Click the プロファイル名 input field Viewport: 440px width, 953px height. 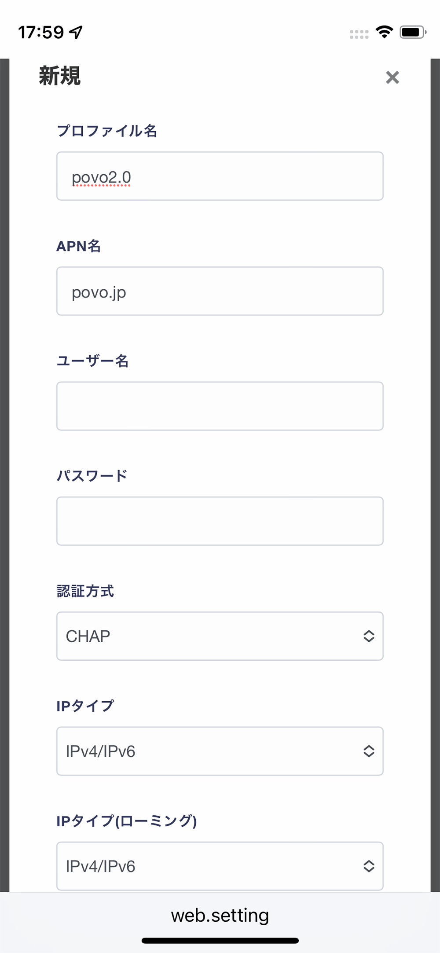click(x=220, y=176)
